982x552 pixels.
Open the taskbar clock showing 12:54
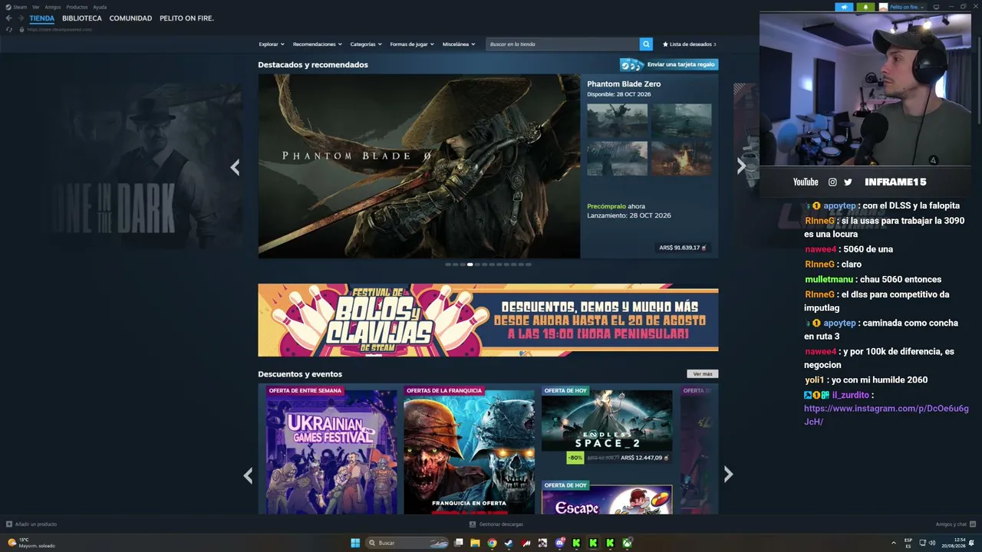[x=955, y=543]
